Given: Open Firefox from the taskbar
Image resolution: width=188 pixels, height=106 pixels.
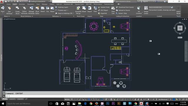Looking at the screenshot, I should click(x=97, y=103).
